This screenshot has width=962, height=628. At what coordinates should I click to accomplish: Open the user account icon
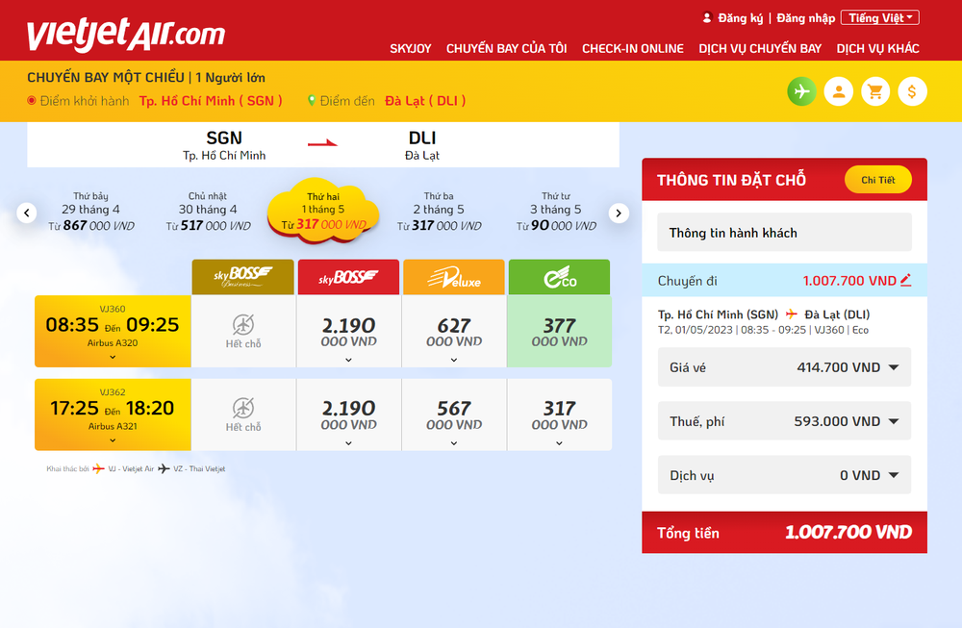838,90
